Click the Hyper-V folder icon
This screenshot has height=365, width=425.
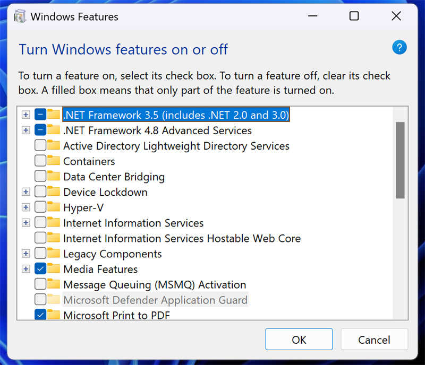tap(54, 207)
